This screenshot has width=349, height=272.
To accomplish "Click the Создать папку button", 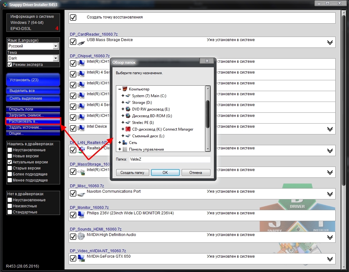I will coord(133,173).
